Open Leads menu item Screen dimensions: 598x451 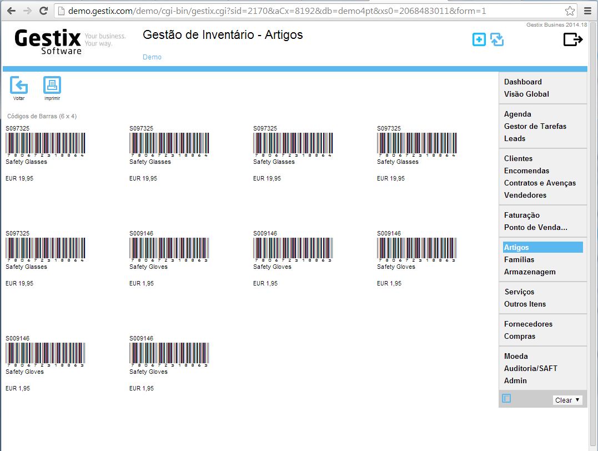tap(515, 138)
